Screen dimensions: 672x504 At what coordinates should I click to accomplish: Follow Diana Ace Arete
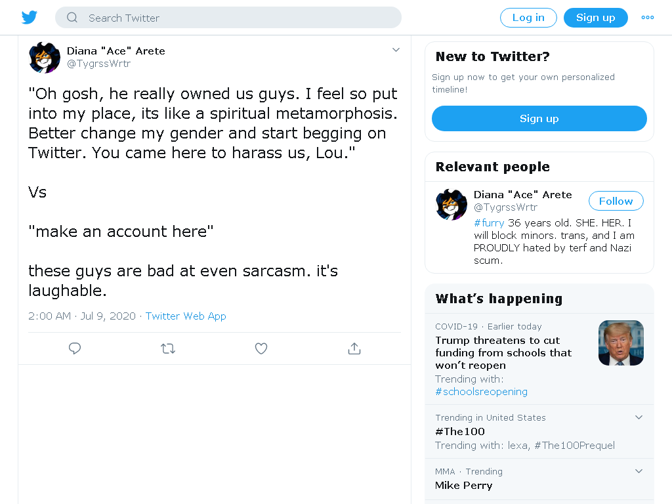coord(616,201)
